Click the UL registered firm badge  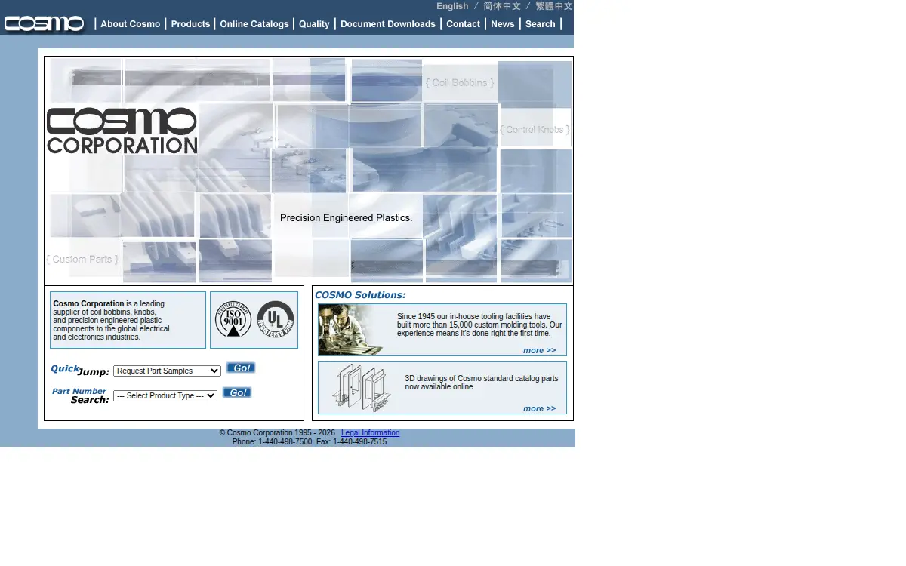click(276, 319)
